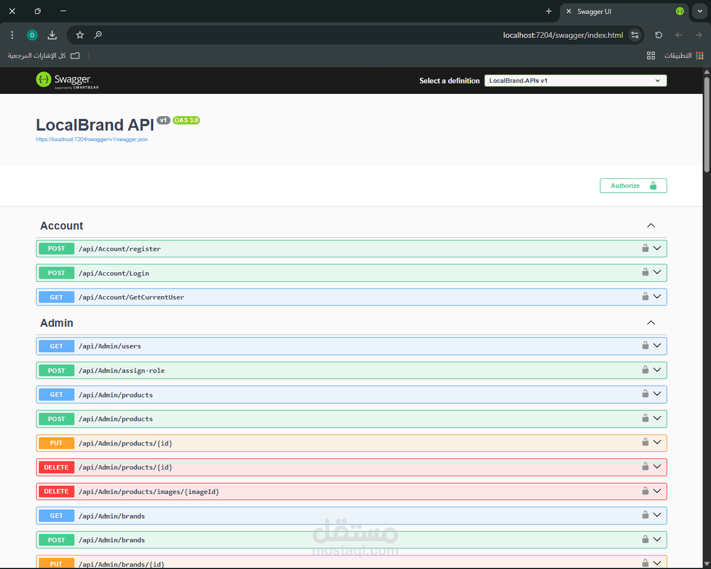Click DELETE button for /api/Admin/products/{id}
The width and height of the screenshot is (711, 569).
coord(56,467)
